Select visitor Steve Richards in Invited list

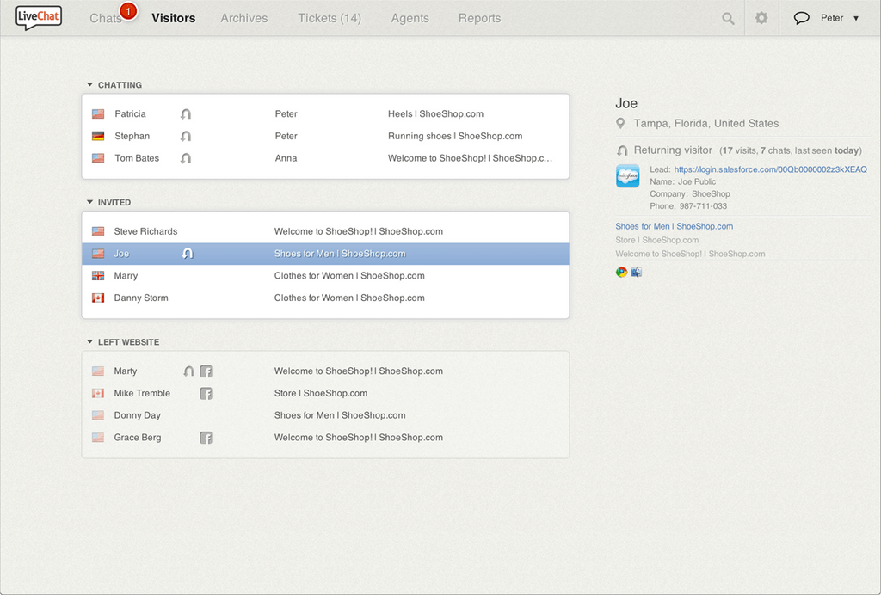145,231
